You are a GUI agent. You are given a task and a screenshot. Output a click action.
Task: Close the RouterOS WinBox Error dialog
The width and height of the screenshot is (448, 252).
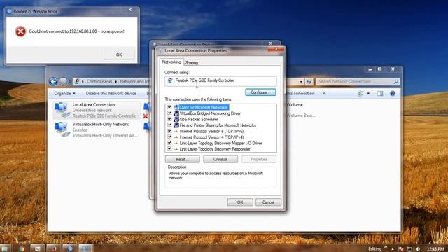point(130,10)
